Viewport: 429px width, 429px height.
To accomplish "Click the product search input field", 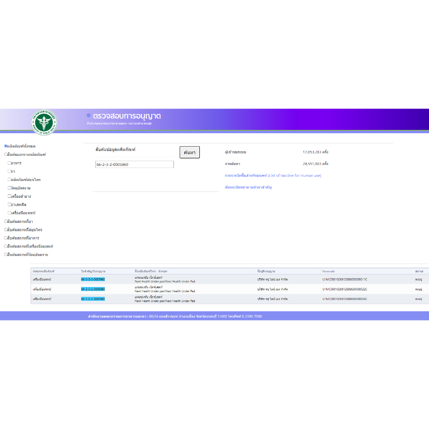I will (134, 165).
